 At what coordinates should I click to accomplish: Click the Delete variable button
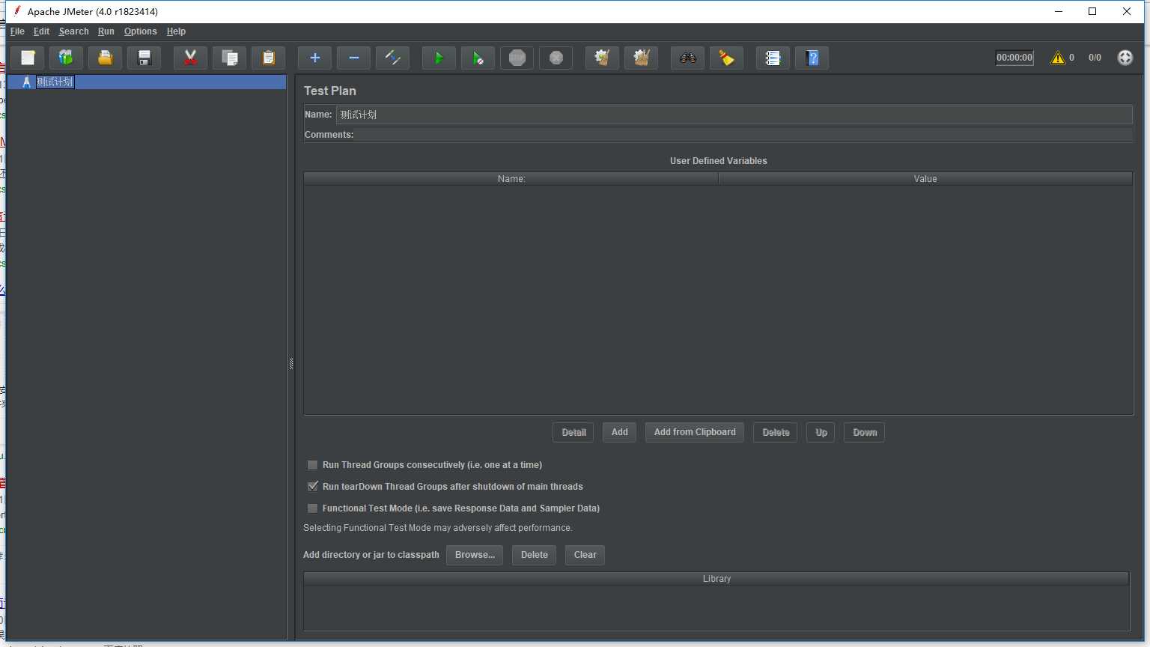pos(776,433)
